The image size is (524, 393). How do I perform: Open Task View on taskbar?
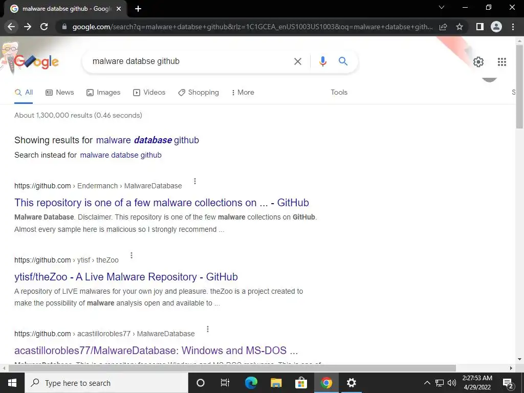[x=225, y=383]
